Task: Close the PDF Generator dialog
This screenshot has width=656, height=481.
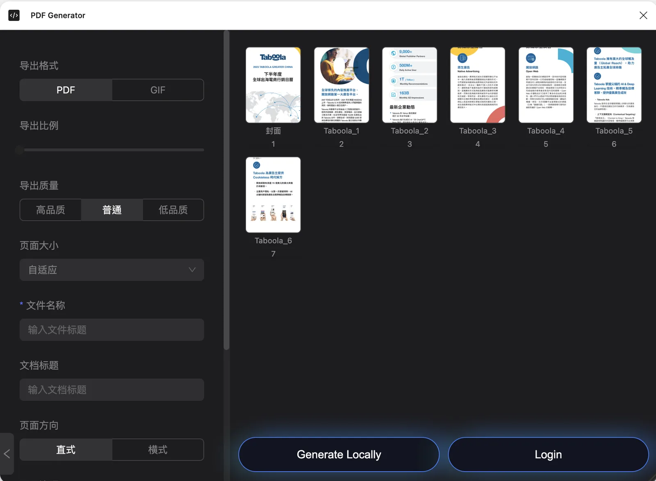Action: click(643, 16)
